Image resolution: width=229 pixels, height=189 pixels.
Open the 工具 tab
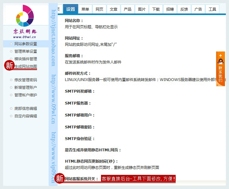(212, 9)
